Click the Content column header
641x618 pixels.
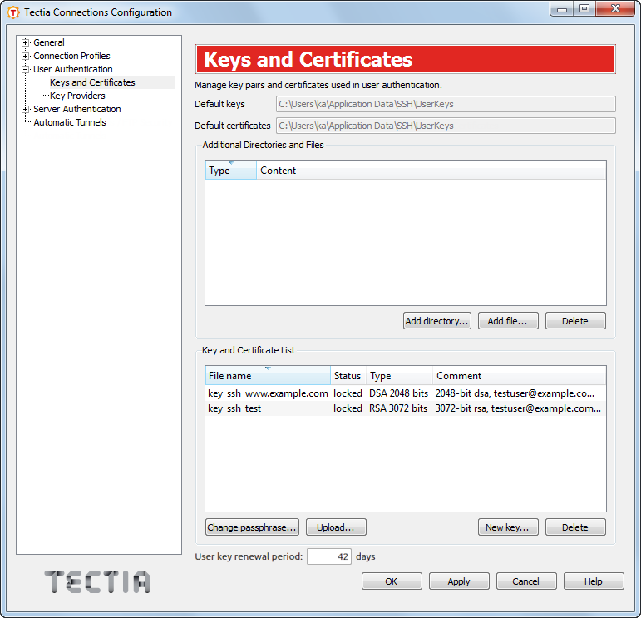pyautogui.click(x=431, y=171)
